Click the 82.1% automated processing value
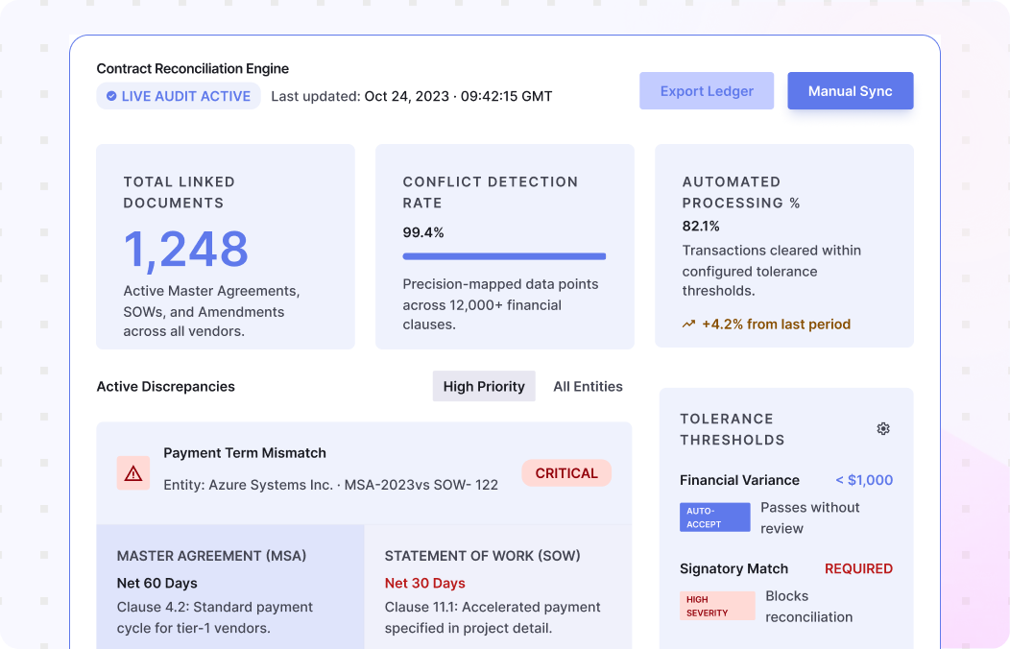Image resolution: width=1010 pixels, height=649 pixels. click(701, 226)
